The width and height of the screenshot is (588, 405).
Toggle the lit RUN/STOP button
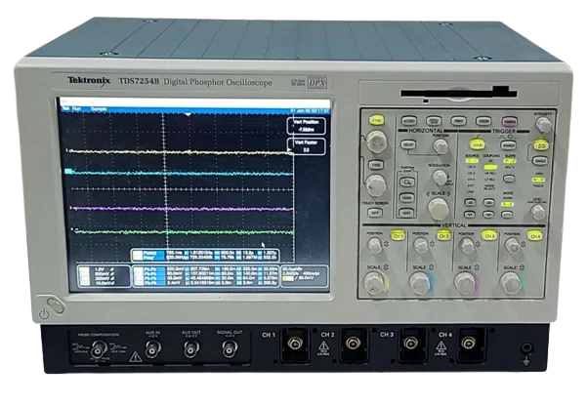point(540,145)
